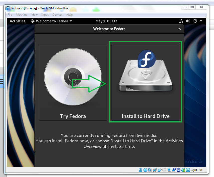Click the display status icon
Screen dimensions: 214x177
(169, 170)
